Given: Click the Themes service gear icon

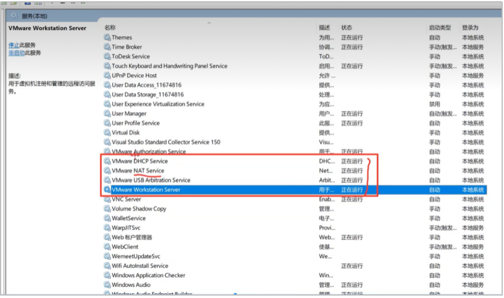Looking at the screenshot, I should click(107, 37).
